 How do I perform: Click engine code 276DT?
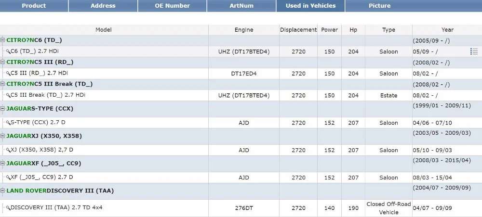pos(244,208)
